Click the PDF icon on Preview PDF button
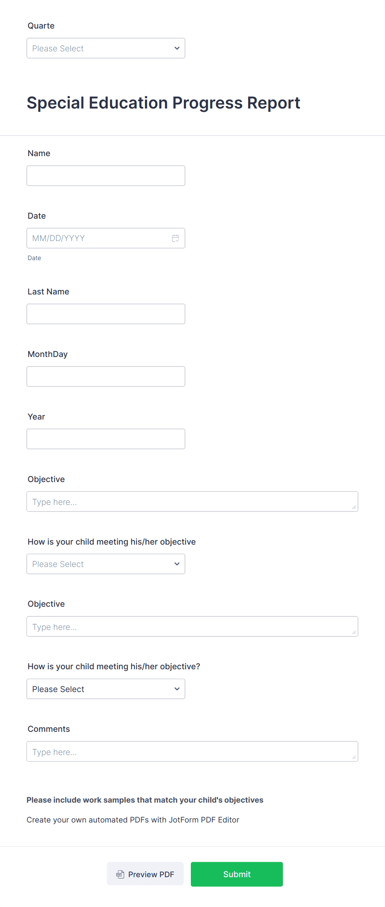385x907 pixels. point(120,874)
